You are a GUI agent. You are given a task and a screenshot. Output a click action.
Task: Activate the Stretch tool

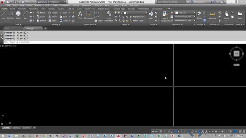(x=42, y=20)
